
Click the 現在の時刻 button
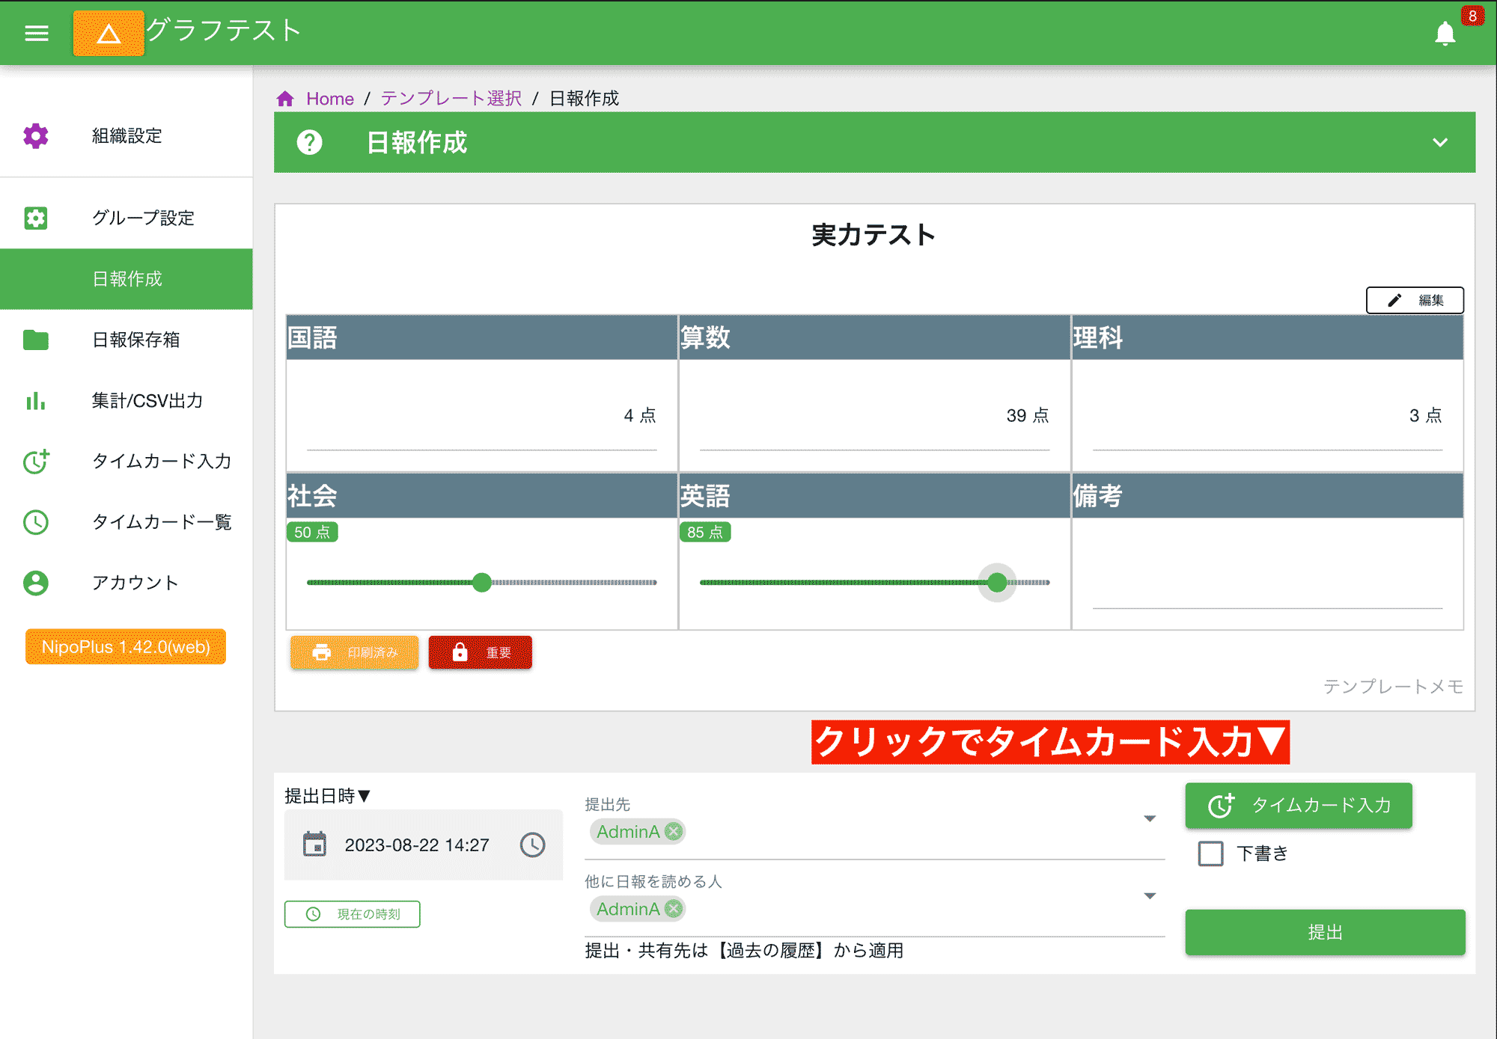[x=352, y=913]
